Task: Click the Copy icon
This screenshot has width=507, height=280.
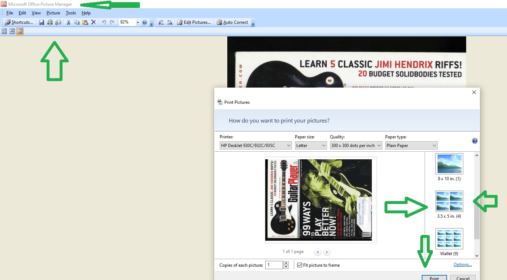Action: pyautogui.click(x=77, y=22)
